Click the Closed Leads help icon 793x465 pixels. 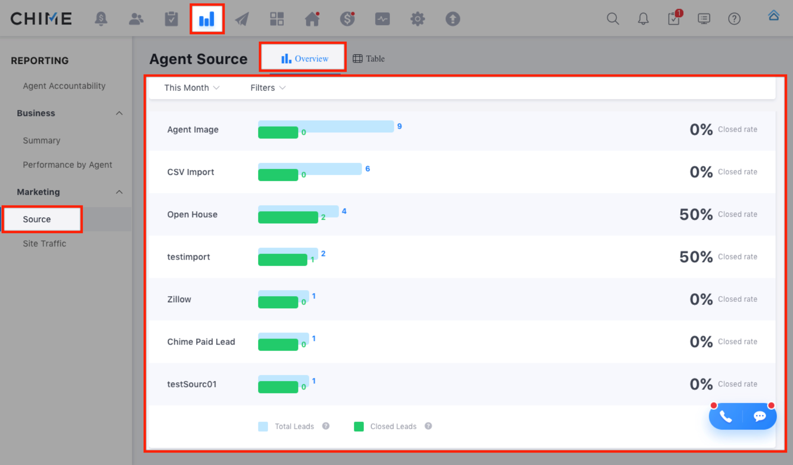coord(428,426)
